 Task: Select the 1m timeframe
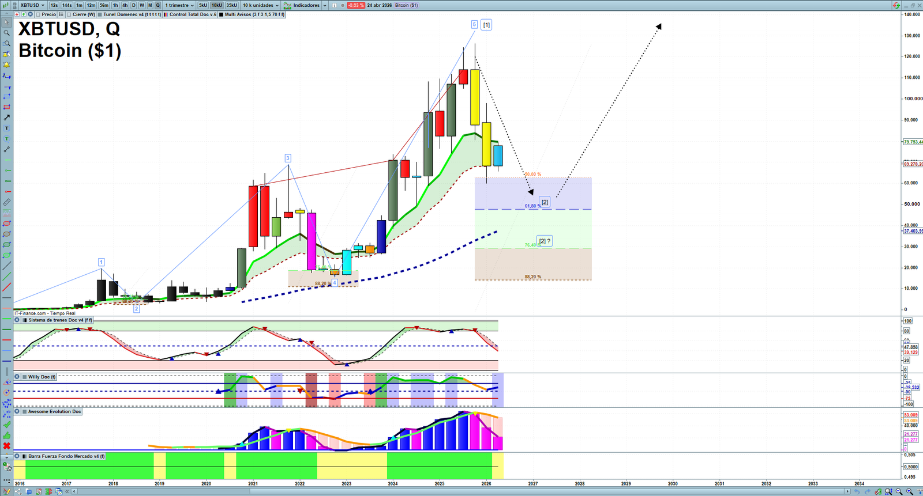click(80, 5)
